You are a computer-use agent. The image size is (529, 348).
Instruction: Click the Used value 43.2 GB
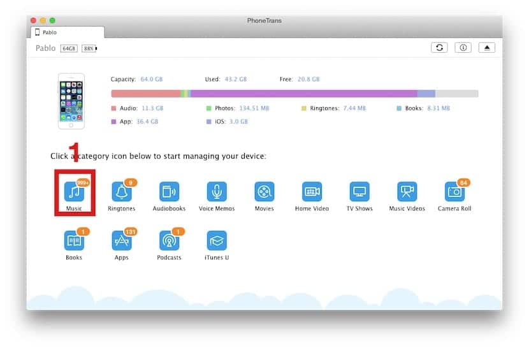coord(235,79)
